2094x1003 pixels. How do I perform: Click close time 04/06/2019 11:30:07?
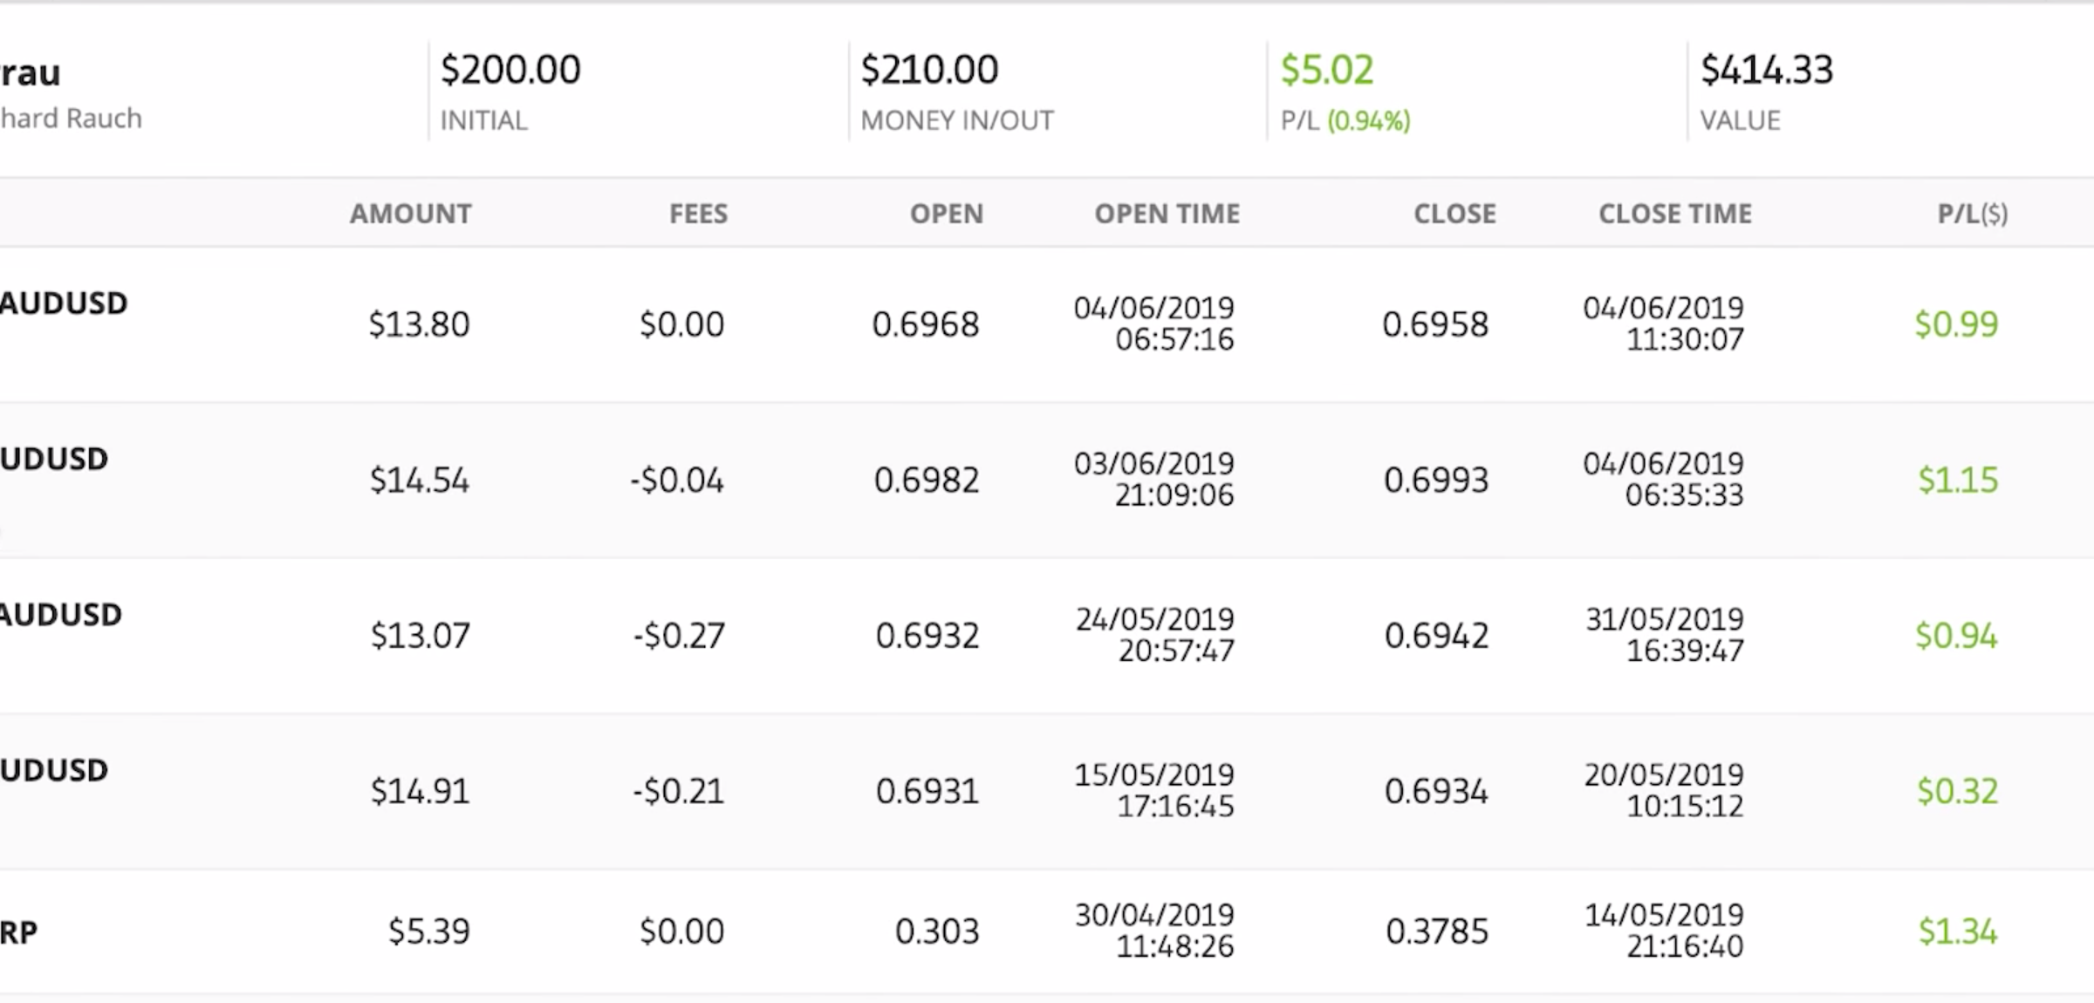point(1663,324)
